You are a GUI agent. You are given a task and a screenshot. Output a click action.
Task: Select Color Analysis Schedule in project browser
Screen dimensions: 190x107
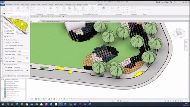pos(12,81)
